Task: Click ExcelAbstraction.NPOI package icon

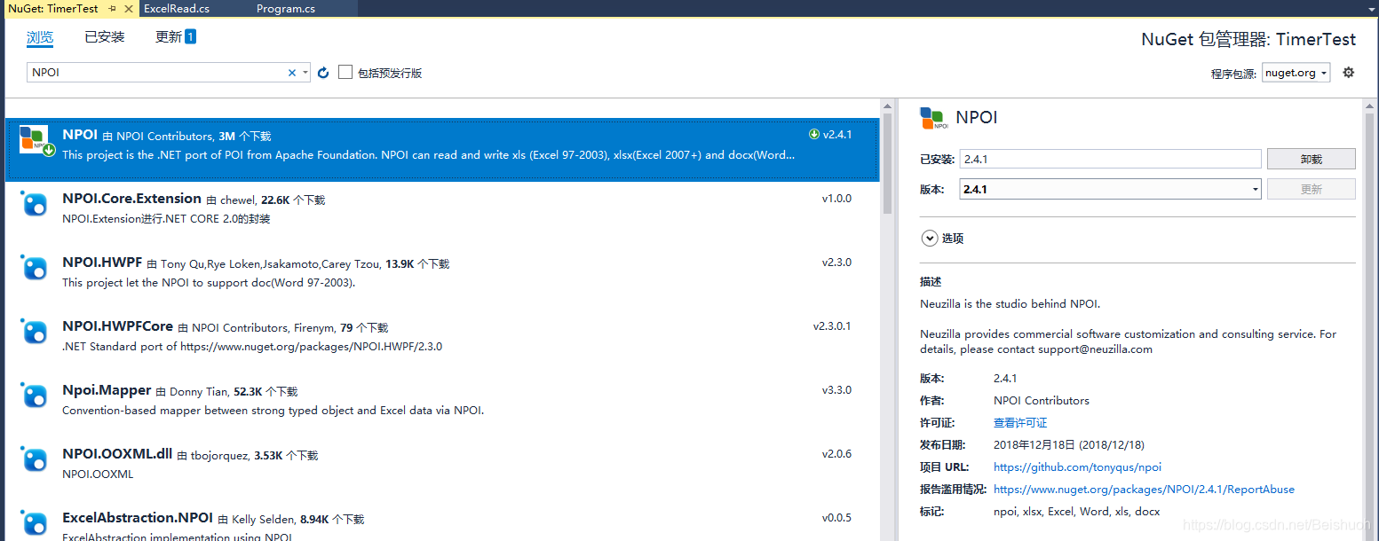Action: (x=35, y=524)
